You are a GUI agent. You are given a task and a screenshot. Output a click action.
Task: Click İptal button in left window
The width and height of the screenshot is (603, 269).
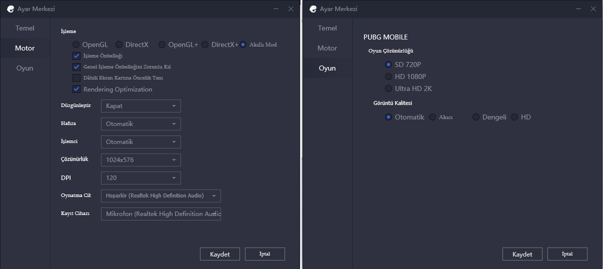pos(265,254)
